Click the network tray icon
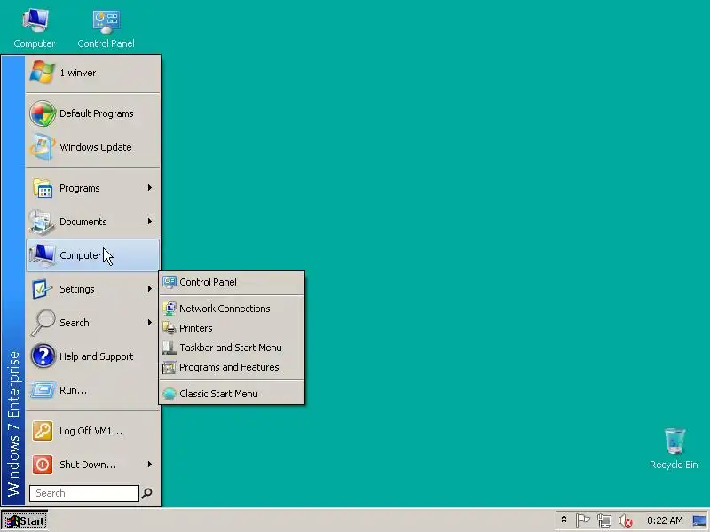The width and height of the screenshot is (710, 532). [604, 520]
